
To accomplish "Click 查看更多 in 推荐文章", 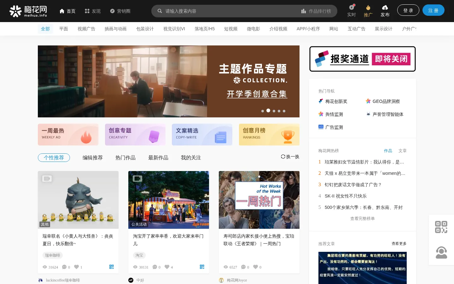I will click(x=399, y=244).
